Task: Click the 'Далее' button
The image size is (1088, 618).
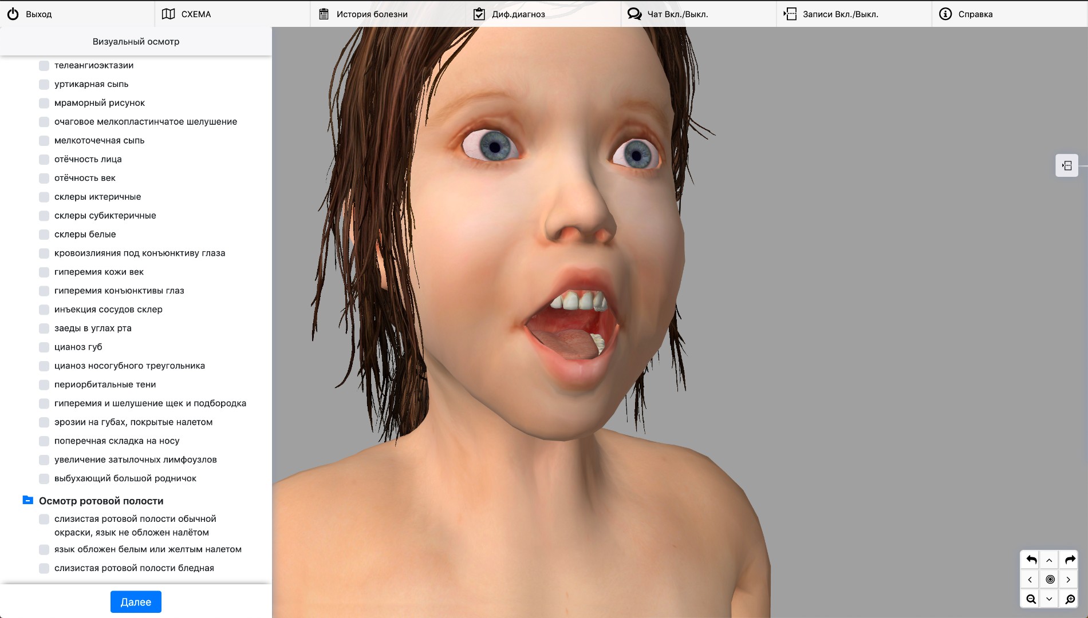Action: (136, 601)
